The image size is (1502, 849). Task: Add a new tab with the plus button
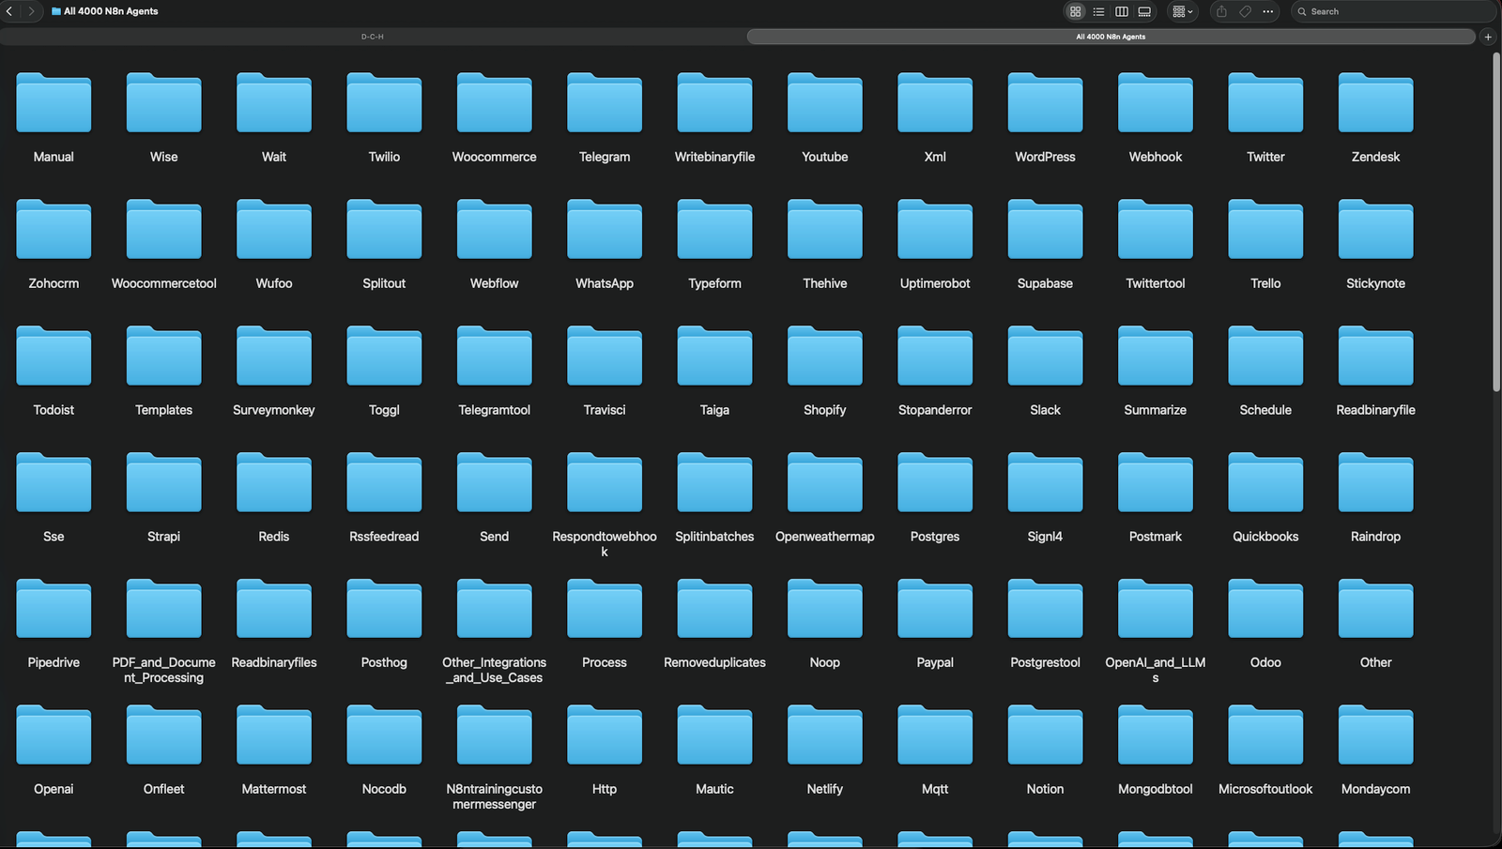[1488, 37]
